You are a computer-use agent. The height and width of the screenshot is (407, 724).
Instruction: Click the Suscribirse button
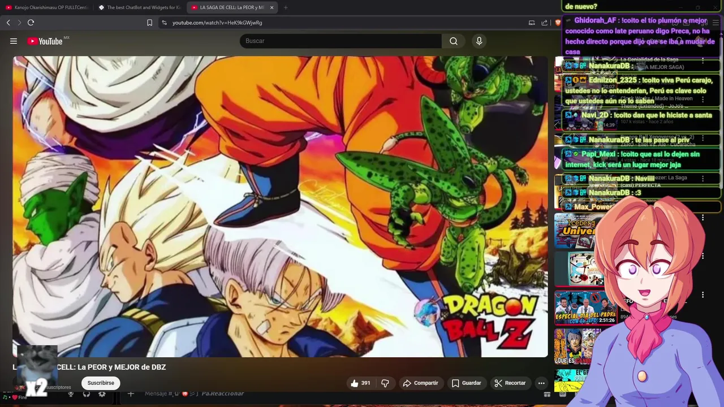101,383
